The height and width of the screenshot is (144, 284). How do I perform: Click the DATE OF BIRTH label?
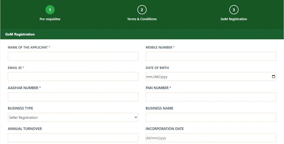(x=157, y=68)
